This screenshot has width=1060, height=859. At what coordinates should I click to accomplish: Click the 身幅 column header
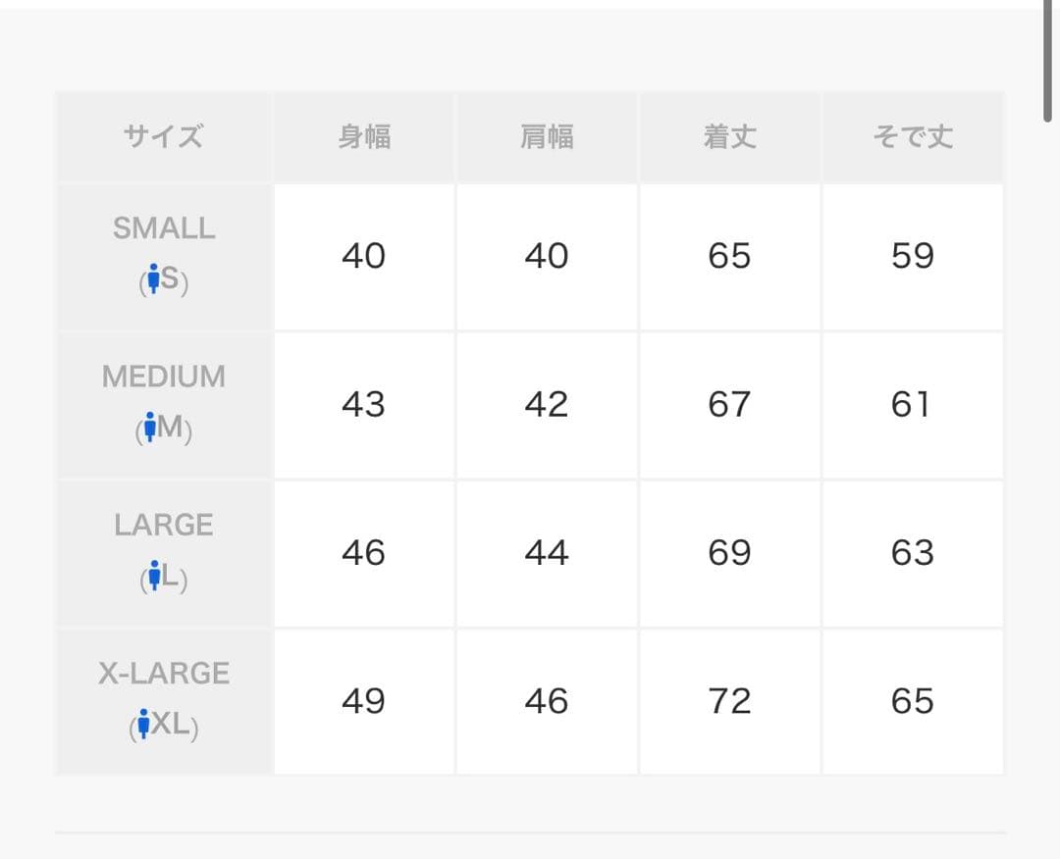[x=364, y=136]
